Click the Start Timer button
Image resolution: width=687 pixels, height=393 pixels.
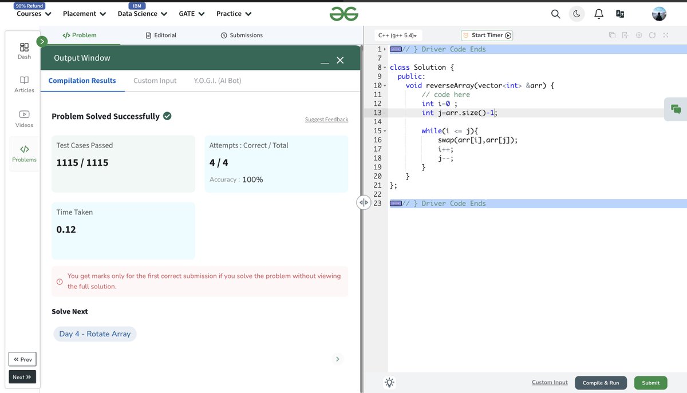(487, 35)
